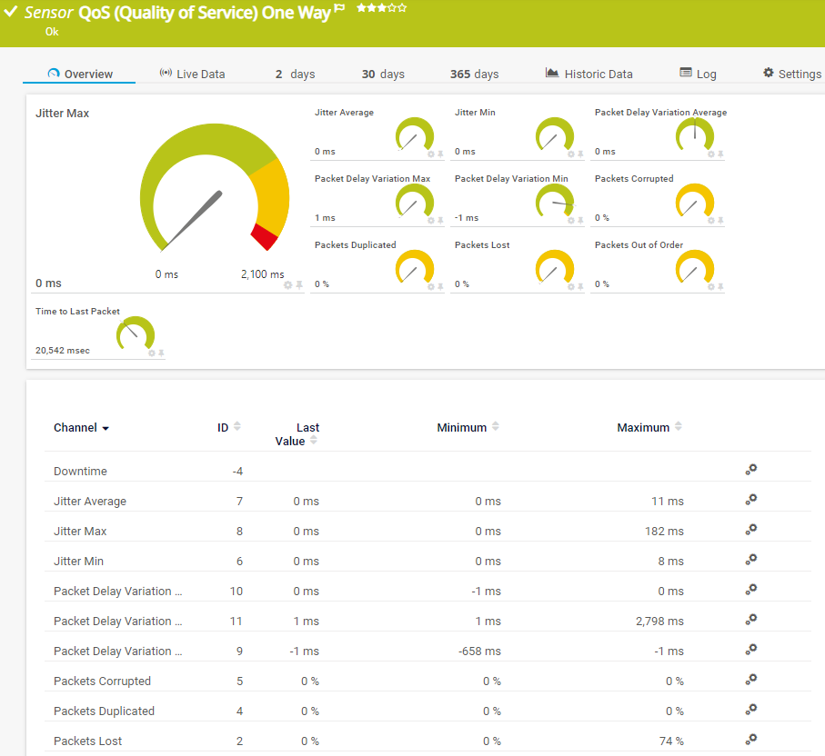
Task: Sort table by ID column arrows
Action: point(237,427)
